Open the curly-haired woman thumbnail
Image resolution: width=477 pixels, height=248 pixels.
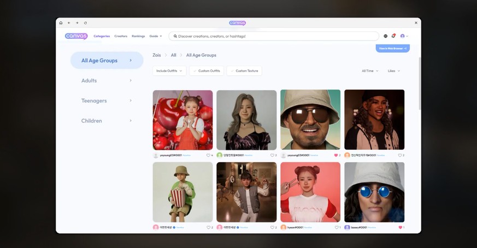(x=374, y=120)
